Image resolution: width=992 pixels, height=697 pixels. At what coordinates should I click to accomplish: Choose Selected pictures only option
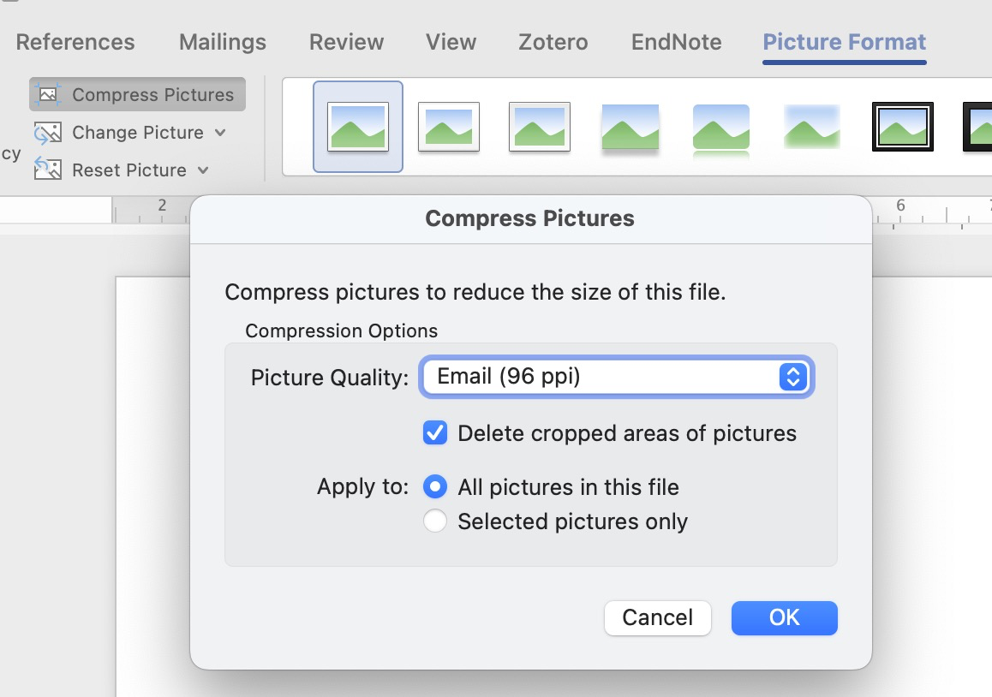pos(435,521)
